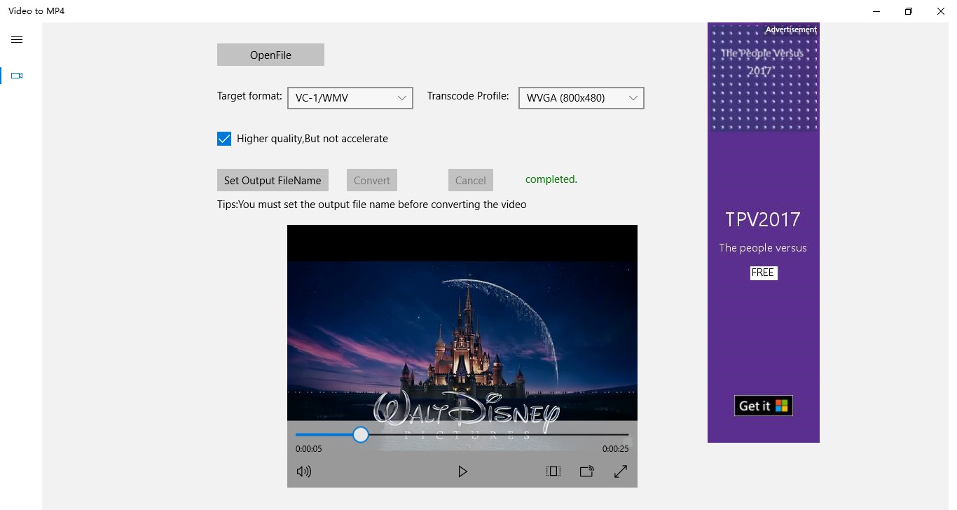Mute the video with the volume icon
The height and width of the screenshot is (510, 957).
pos(304,471)
